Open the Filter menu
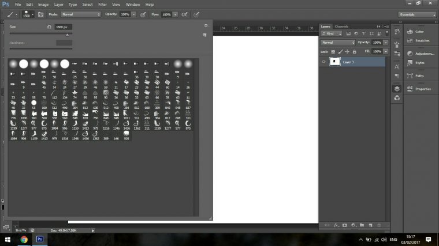 102,5
